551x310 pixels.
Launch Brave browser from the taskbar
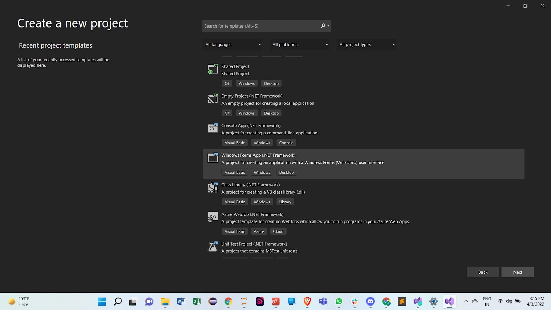click(307, 301)
